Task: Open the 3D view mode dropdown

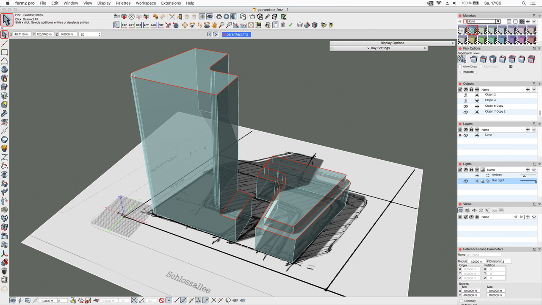Action: (90, 34)
